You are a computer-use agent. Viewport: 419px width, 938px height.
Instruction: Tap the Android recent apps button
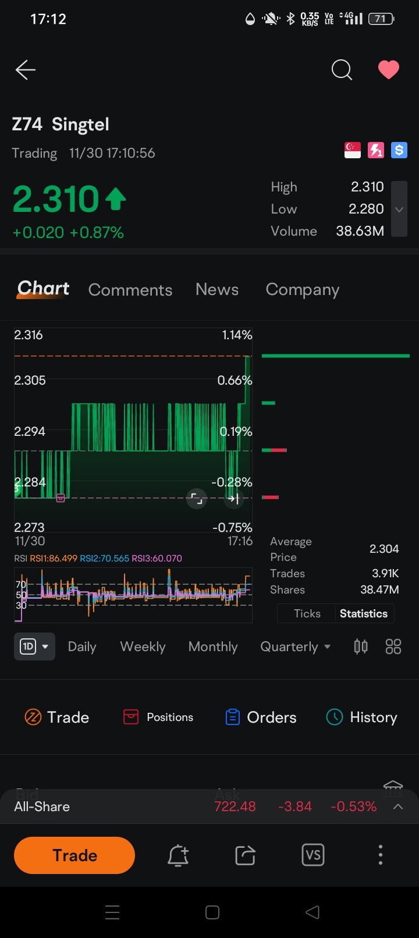(x=112, y=912)
